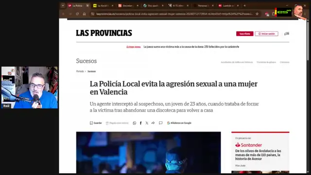Open the ÚLTIMA HORA headline about la dana
Image resolution: width=311 pixels, height=175 pixels.
tap(191, 47)
